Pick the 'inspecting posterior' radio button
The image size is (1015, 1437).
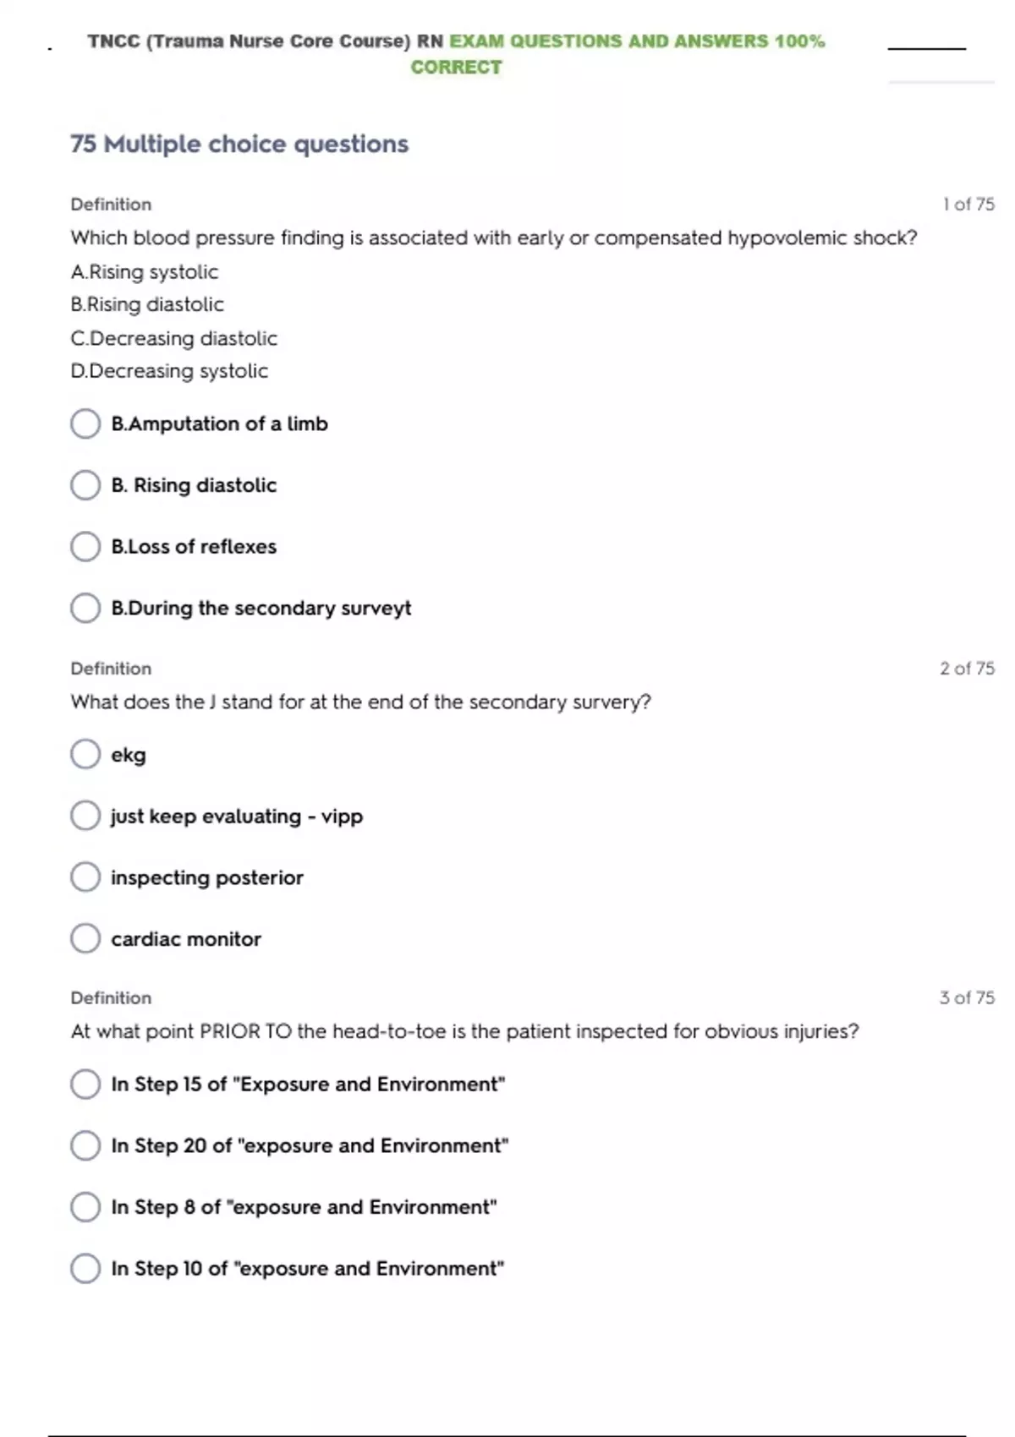pyautogui.click(x=85, y=877)
